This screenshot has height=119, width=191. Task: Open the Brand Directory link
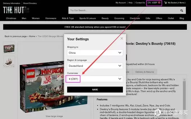click(30, 3)
